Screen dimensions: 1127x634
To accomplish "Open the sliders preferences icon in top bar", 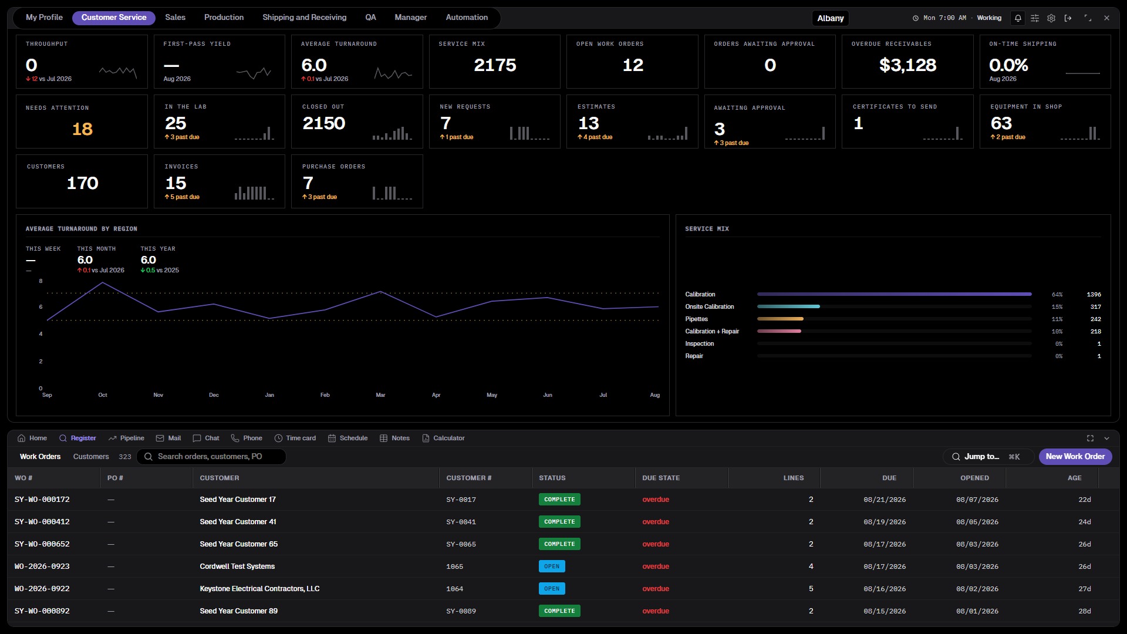I will tap(1035, 18).
